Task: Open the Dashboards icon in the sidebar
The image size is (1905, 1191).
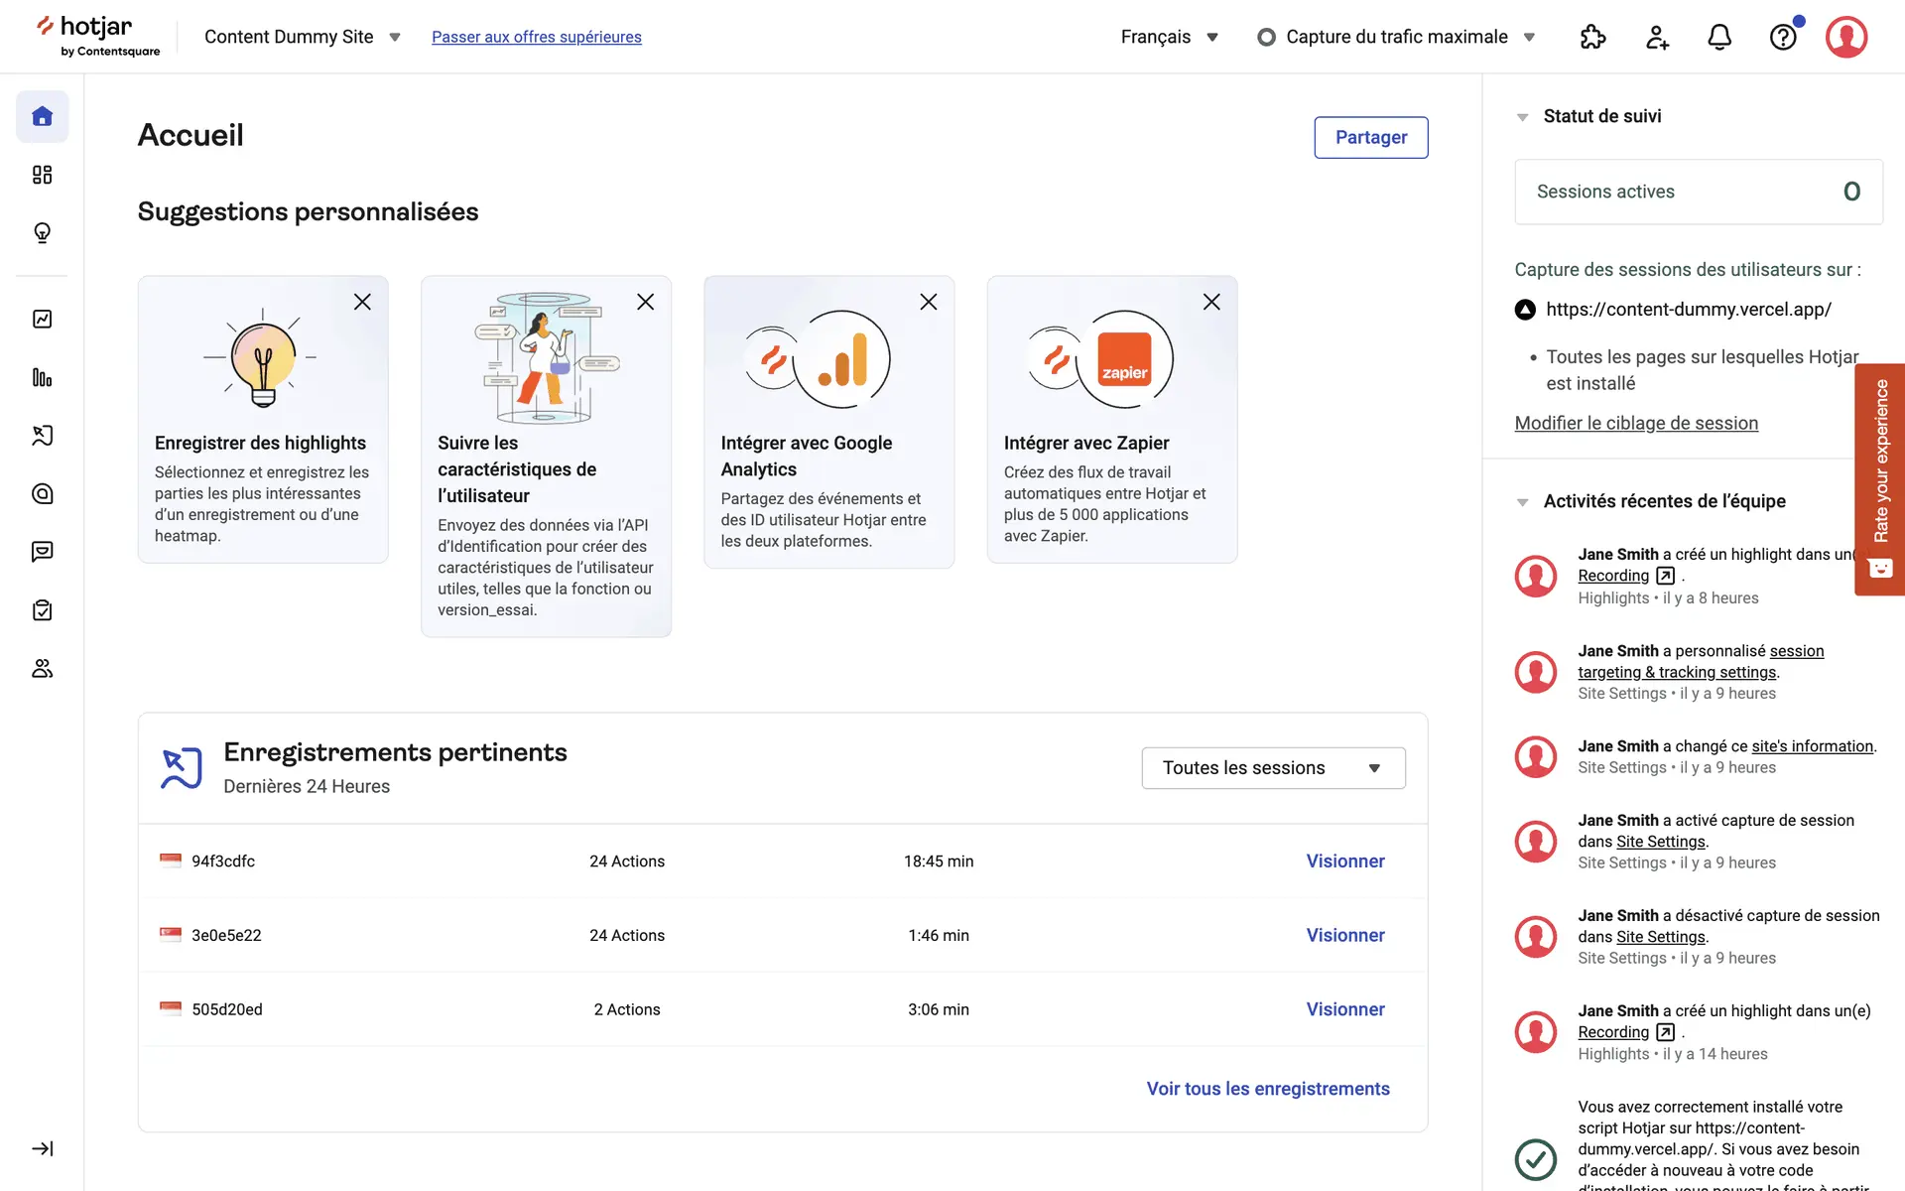Action: click(42, 175)
